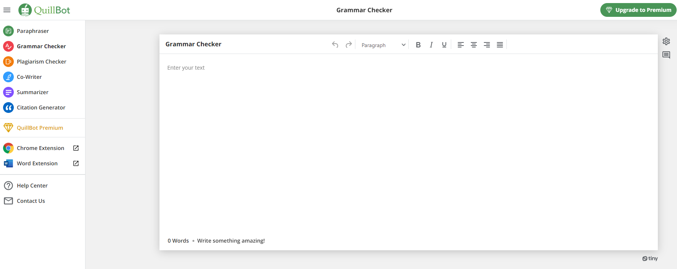Viewport: 677px width, 269px height.
Task: Open Summarizer from the sidebar
Action: 33,92
